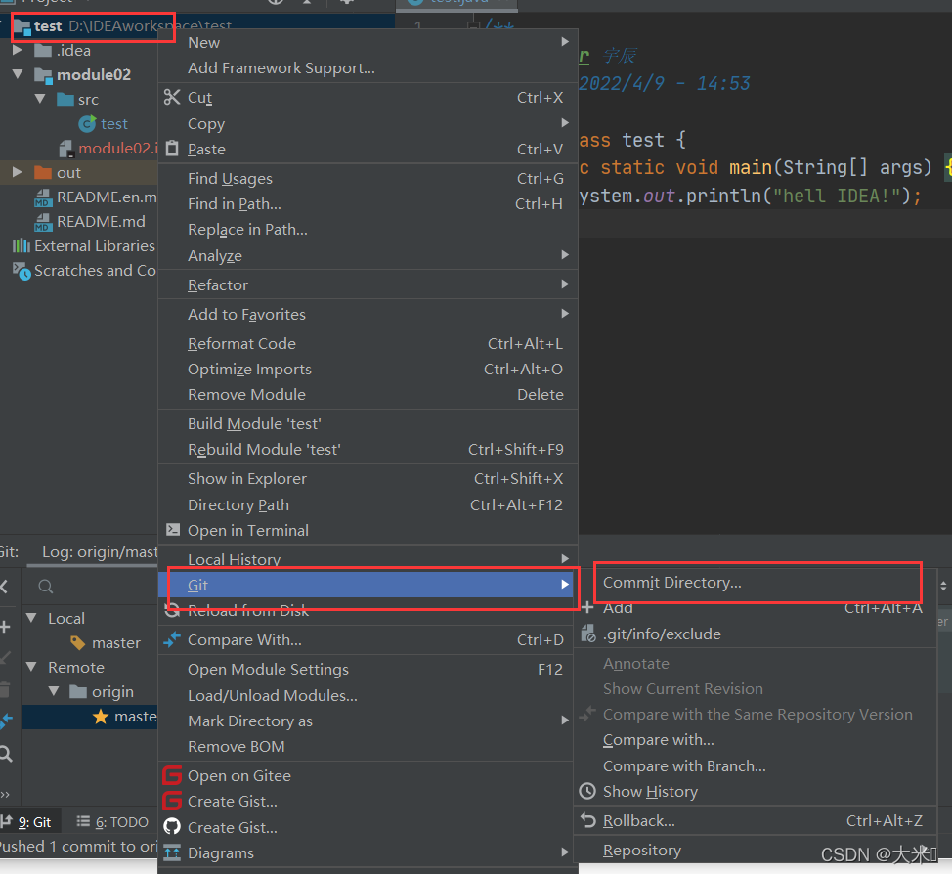
Task: Select Find Usages in the context menu
Action: click(x=368, y=179)
